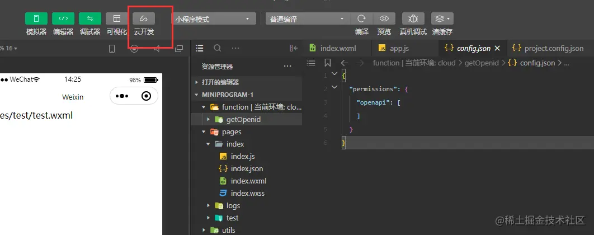The height and width of the screenshot is (235, 594).
Task: Collapse the sidebar with the panel arrow icon
Action: pyautogui.click(x=294, y=48)
